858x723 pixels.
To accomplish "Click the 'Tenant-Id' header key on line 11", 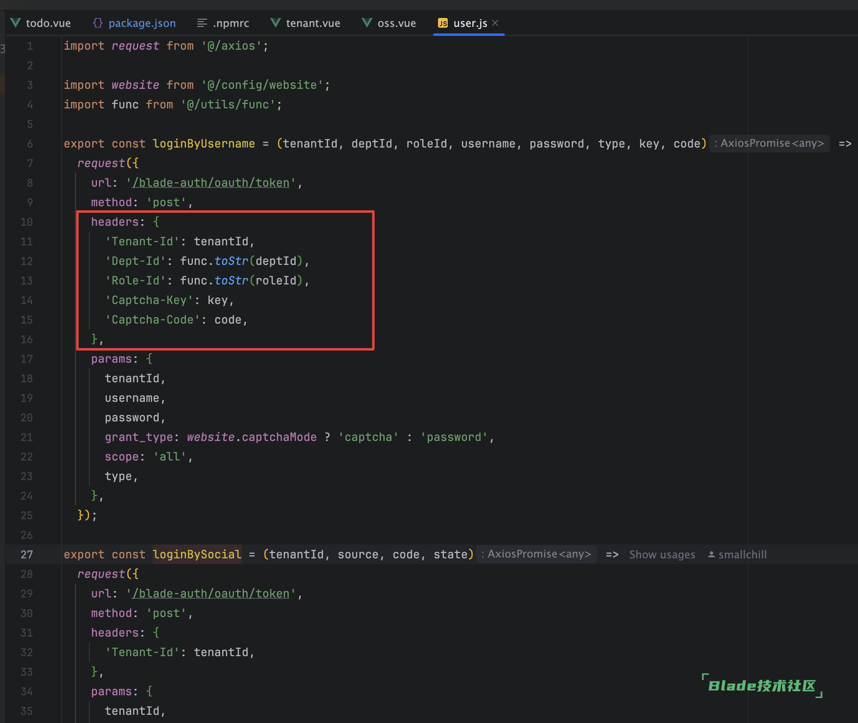I will [142, 241].
